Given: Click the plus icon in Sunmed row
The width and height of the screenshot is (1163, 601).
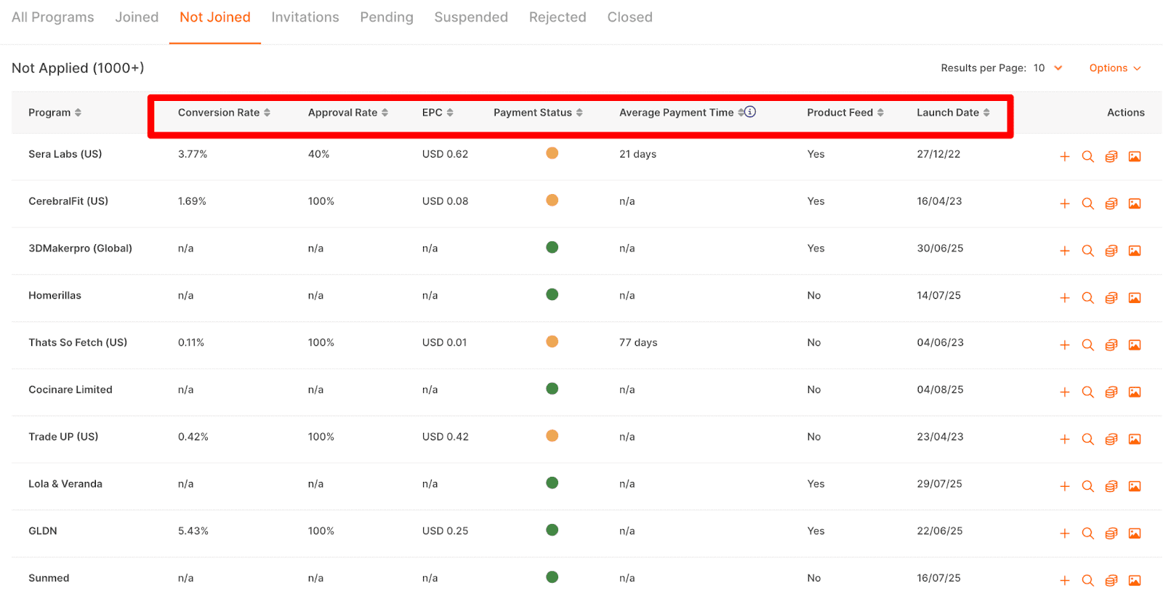Looking at the screenshot, I should pos(1065,581).
